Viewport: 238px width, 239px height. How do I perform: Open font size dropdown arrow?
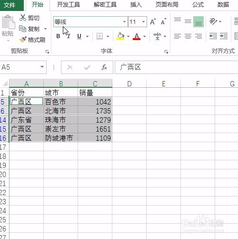coord(143,21)
